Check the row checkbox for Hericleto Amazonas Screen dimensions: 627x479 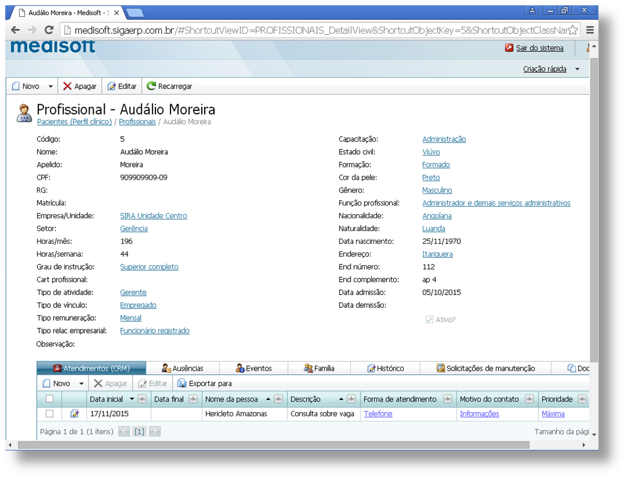click(x=49, y=414)
